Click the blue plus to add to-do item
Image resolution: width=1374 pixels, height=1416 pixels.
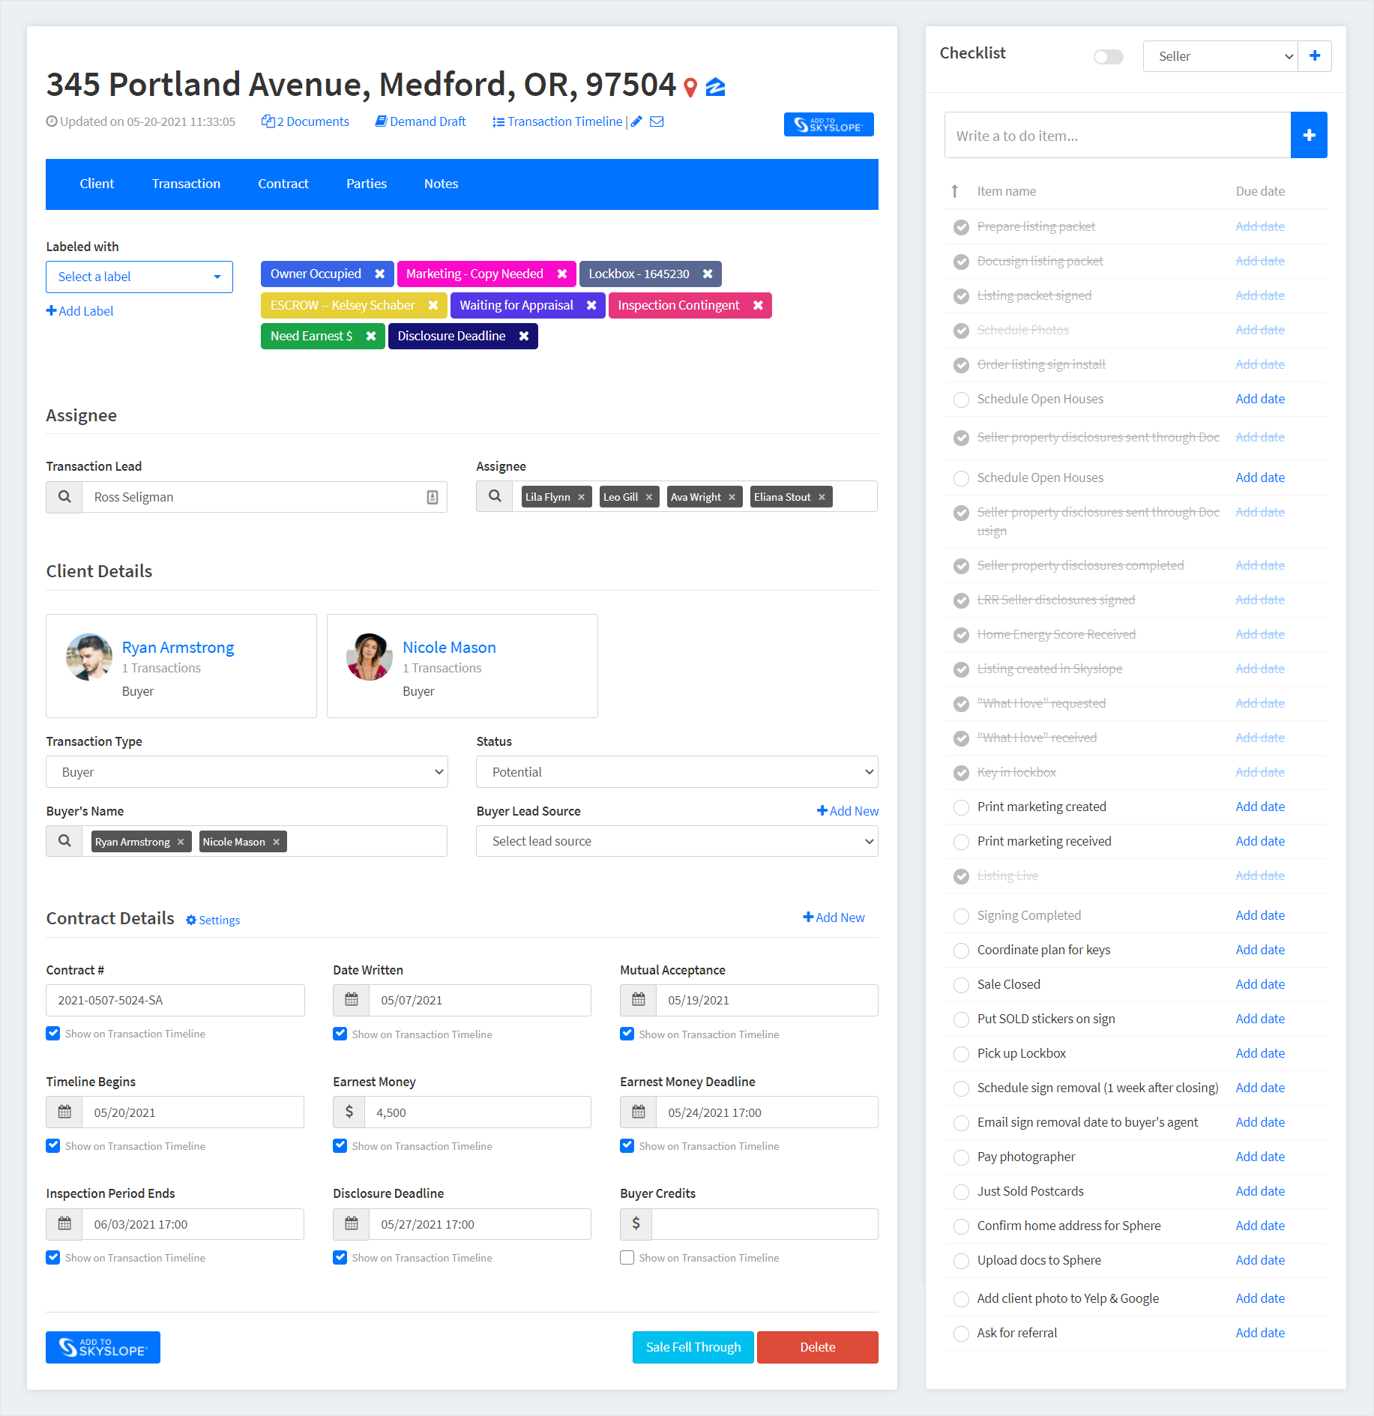click(1309, 135)
